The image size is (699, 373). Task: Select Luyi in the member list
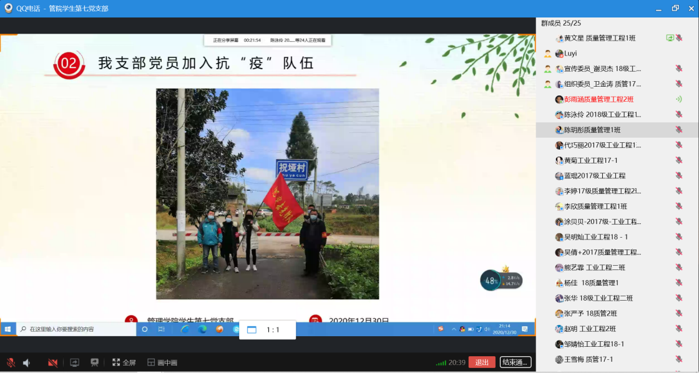pos(570,54)
